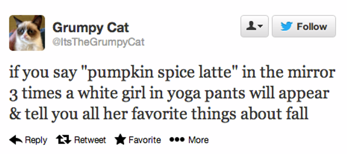Mark tweet with the Favorite label
The image size is (347, 154).
[144, 140]
